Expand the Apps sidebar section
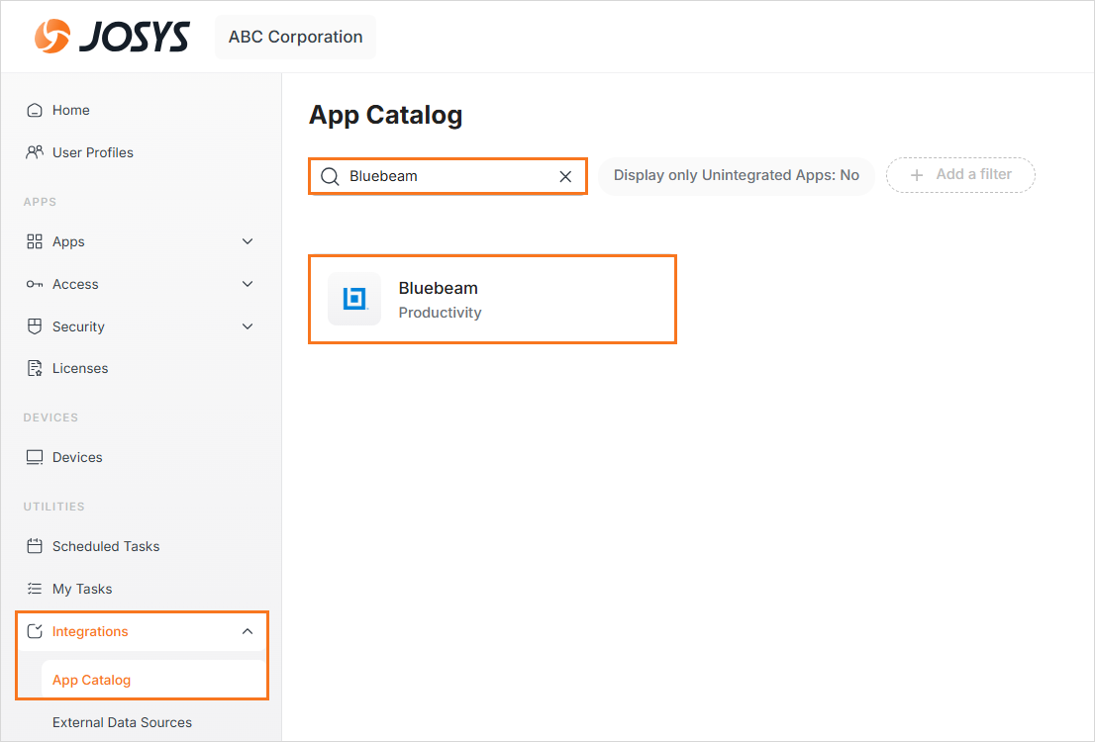Screen dimensions: 1095x742 pos(248,241)
